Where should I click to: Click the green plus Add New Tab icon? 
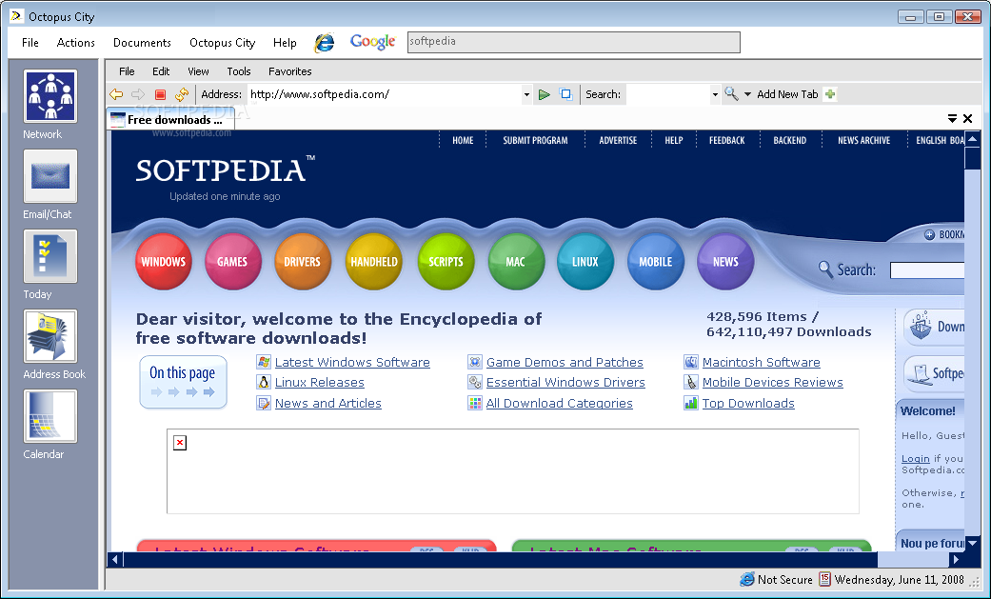point(830,94)
